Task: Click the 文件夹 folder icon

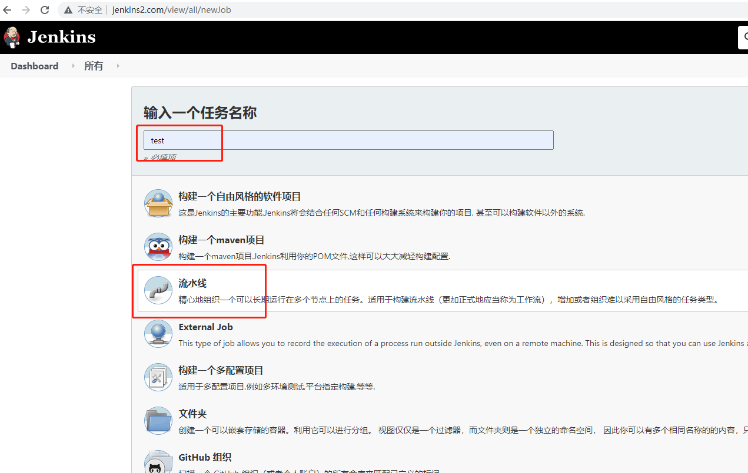Action: click(158, 421)
